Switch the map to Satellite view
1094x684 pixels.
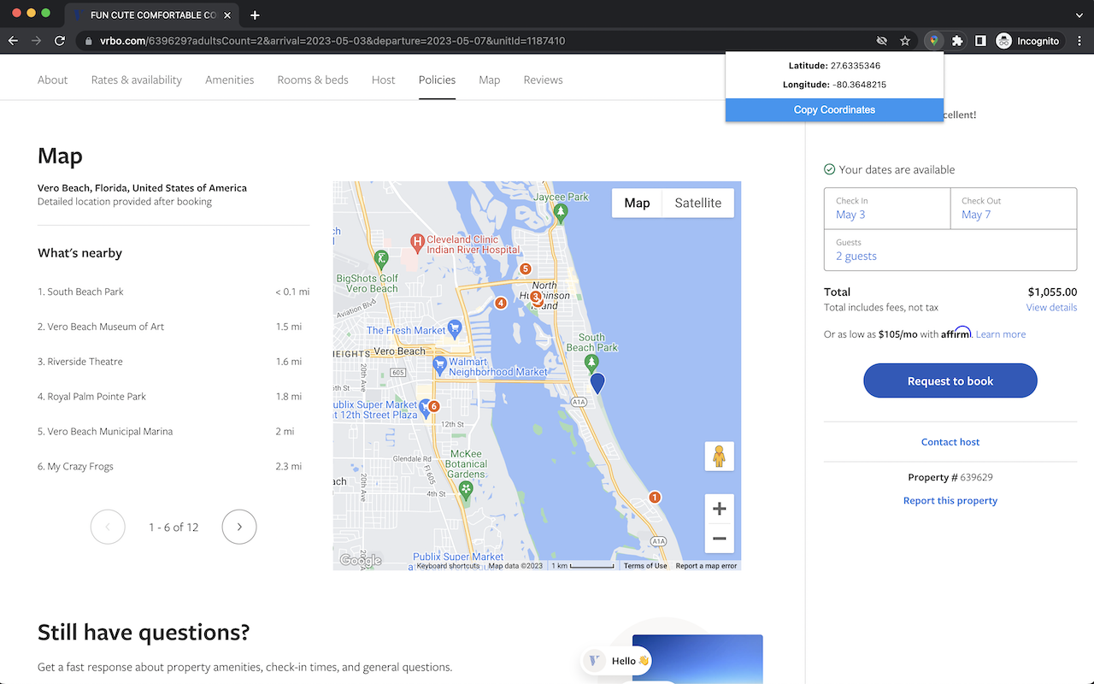(697, 203)
